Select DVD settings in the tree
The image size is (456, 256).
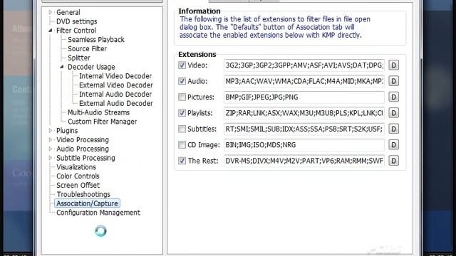76,21
